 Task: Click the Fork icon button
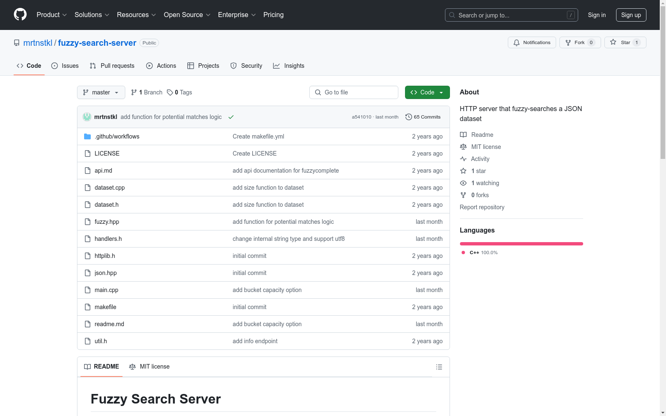coord(568,42)
